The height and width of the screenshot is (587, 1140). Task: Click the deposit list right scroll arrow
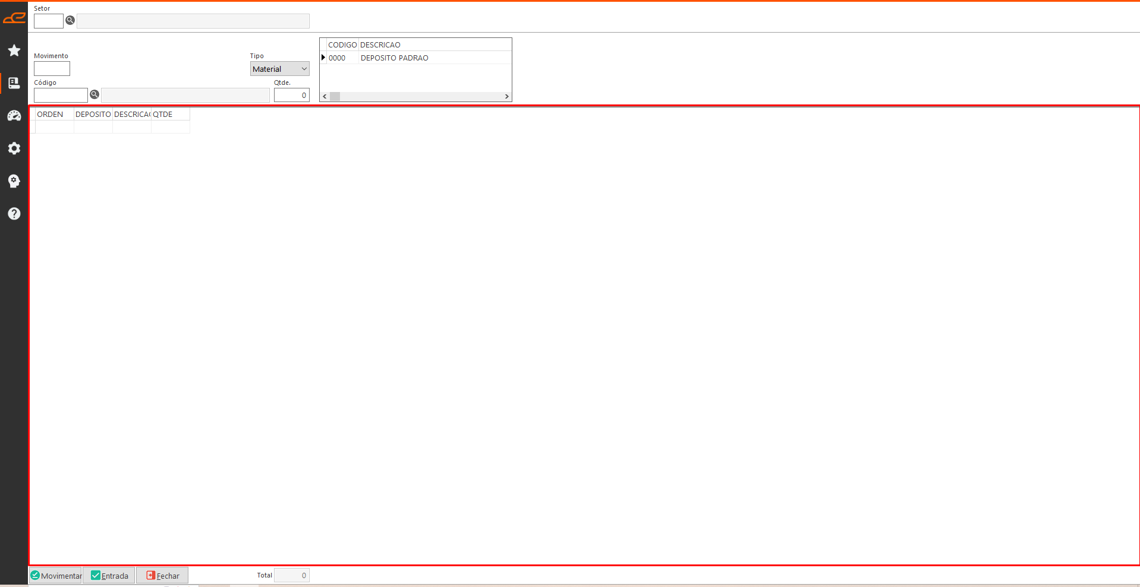point(506,96)
